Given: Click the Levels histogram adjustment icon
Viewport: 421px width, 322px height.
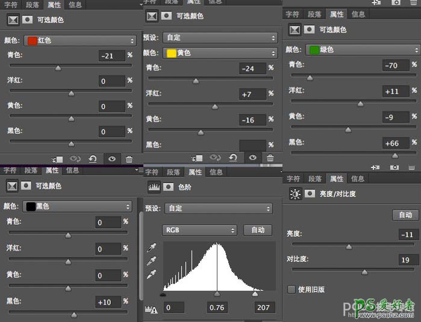Looking at the screenshot, I should 153,187.
